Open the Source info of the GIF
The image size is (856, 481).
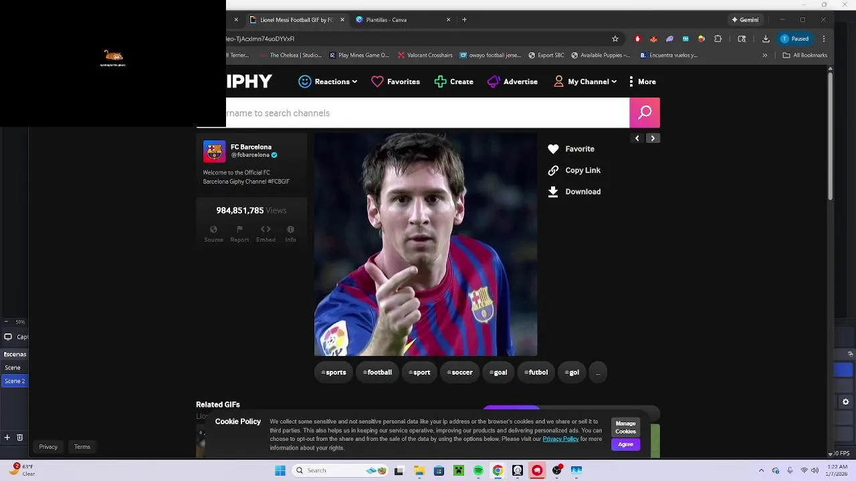[213, 233]
